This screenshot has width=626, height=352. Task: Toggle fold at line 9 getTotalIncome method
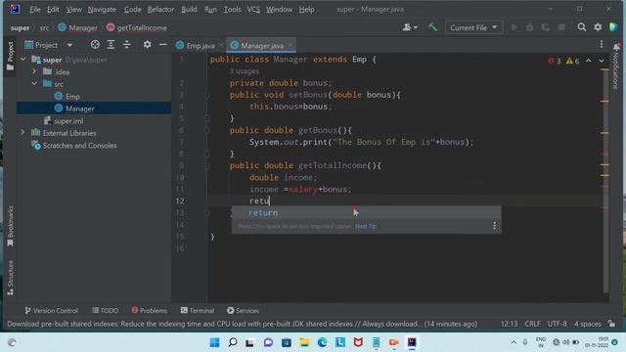click(206, 165)
